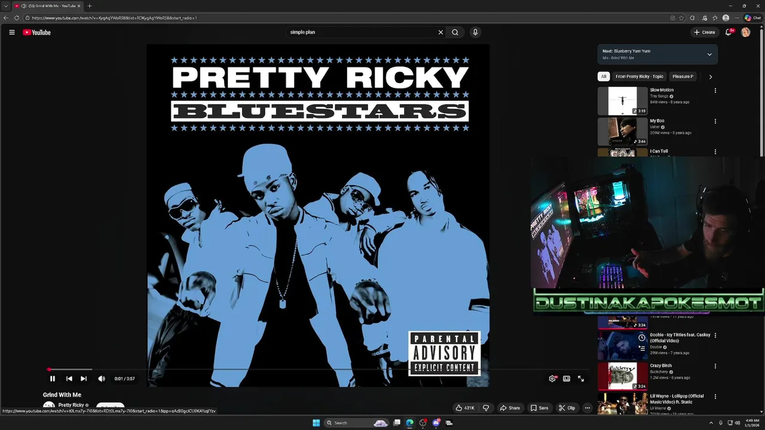Open the YouTube account avatar menu
The height and width of the screenshot is (430, 765).
[745, 32]
